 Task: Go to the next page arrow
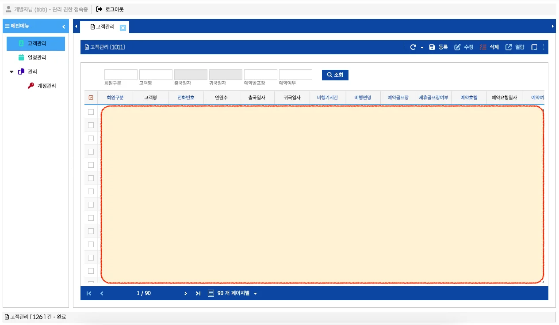click(x=186, y=293)
